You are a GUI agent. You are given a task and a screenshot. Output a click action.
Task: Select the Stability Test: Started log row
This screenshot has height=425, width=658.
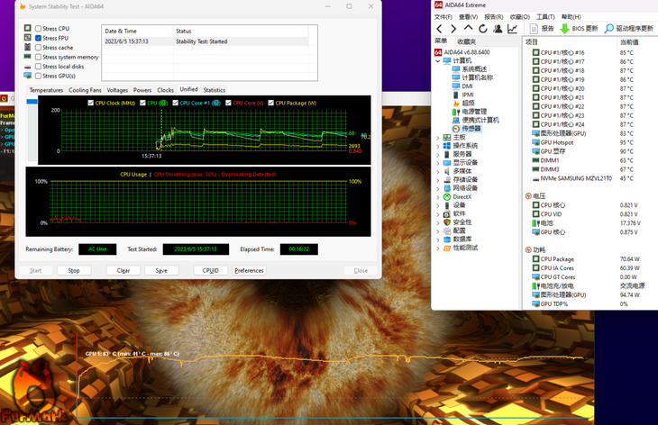point(206,41)
